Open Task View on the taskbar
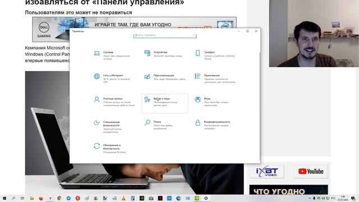Image resolution: width=359 pixels, height=202 pixels. 22,198
